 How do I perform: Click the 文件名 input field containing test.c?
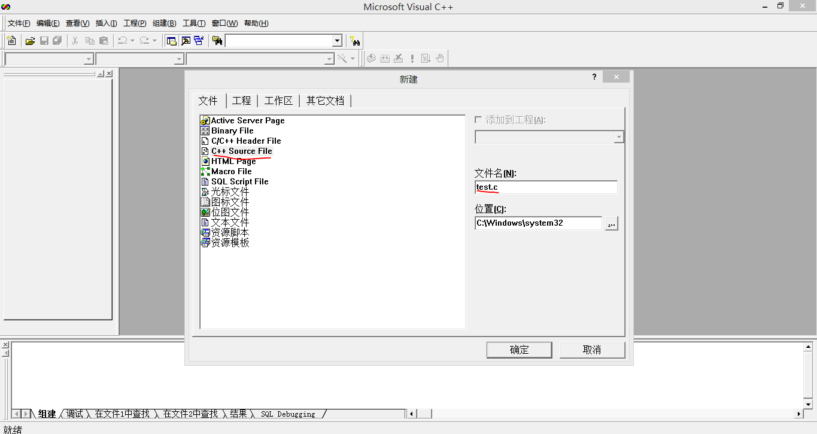pos(546,187)
